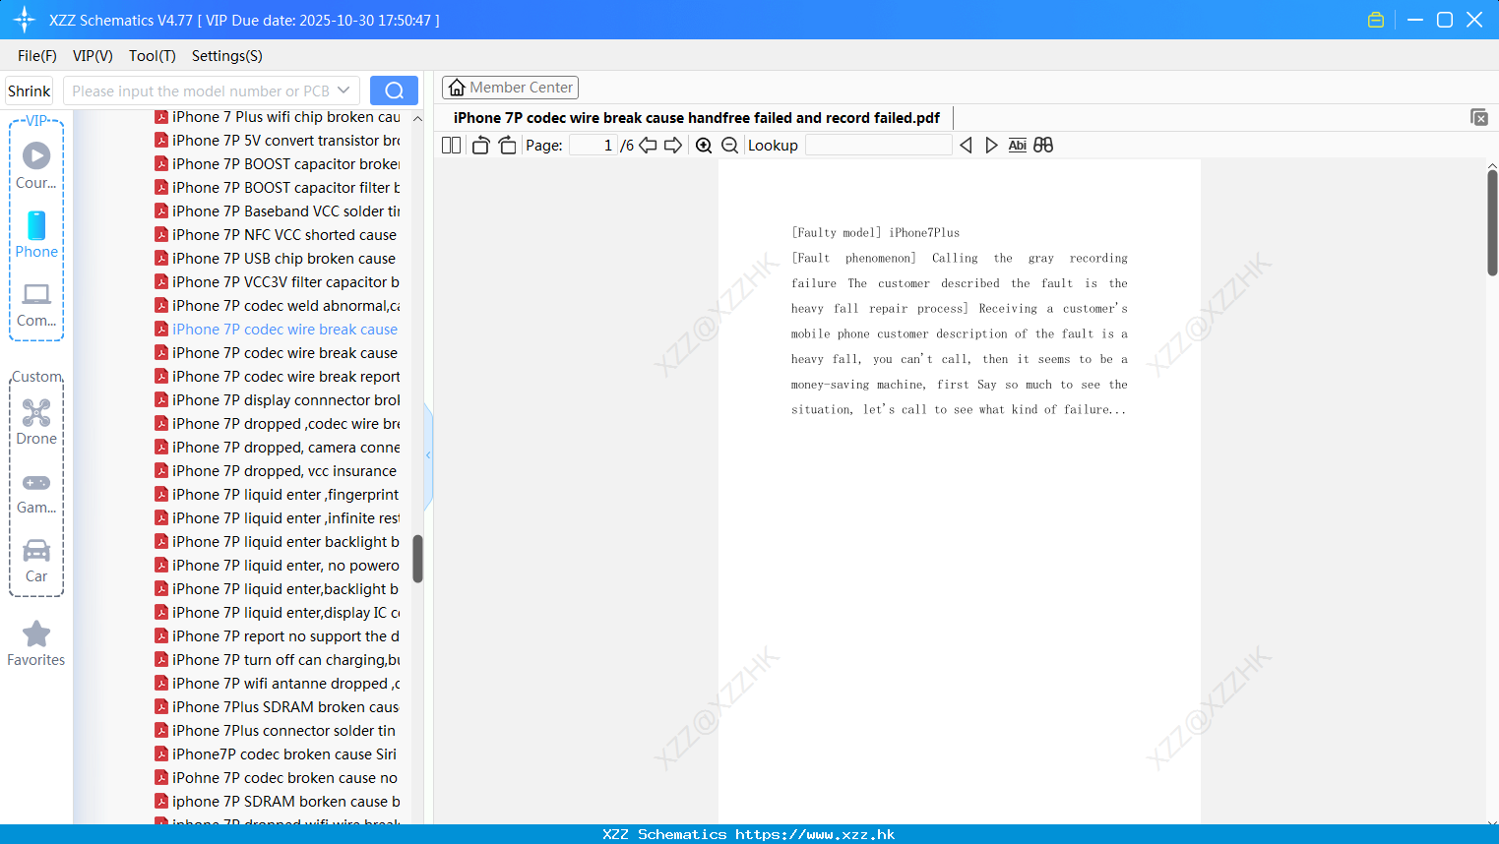Open iPhone 7P dropped, vcc insurance file
This screenshot has width=1499, height=844.
(x=277, y=471)
